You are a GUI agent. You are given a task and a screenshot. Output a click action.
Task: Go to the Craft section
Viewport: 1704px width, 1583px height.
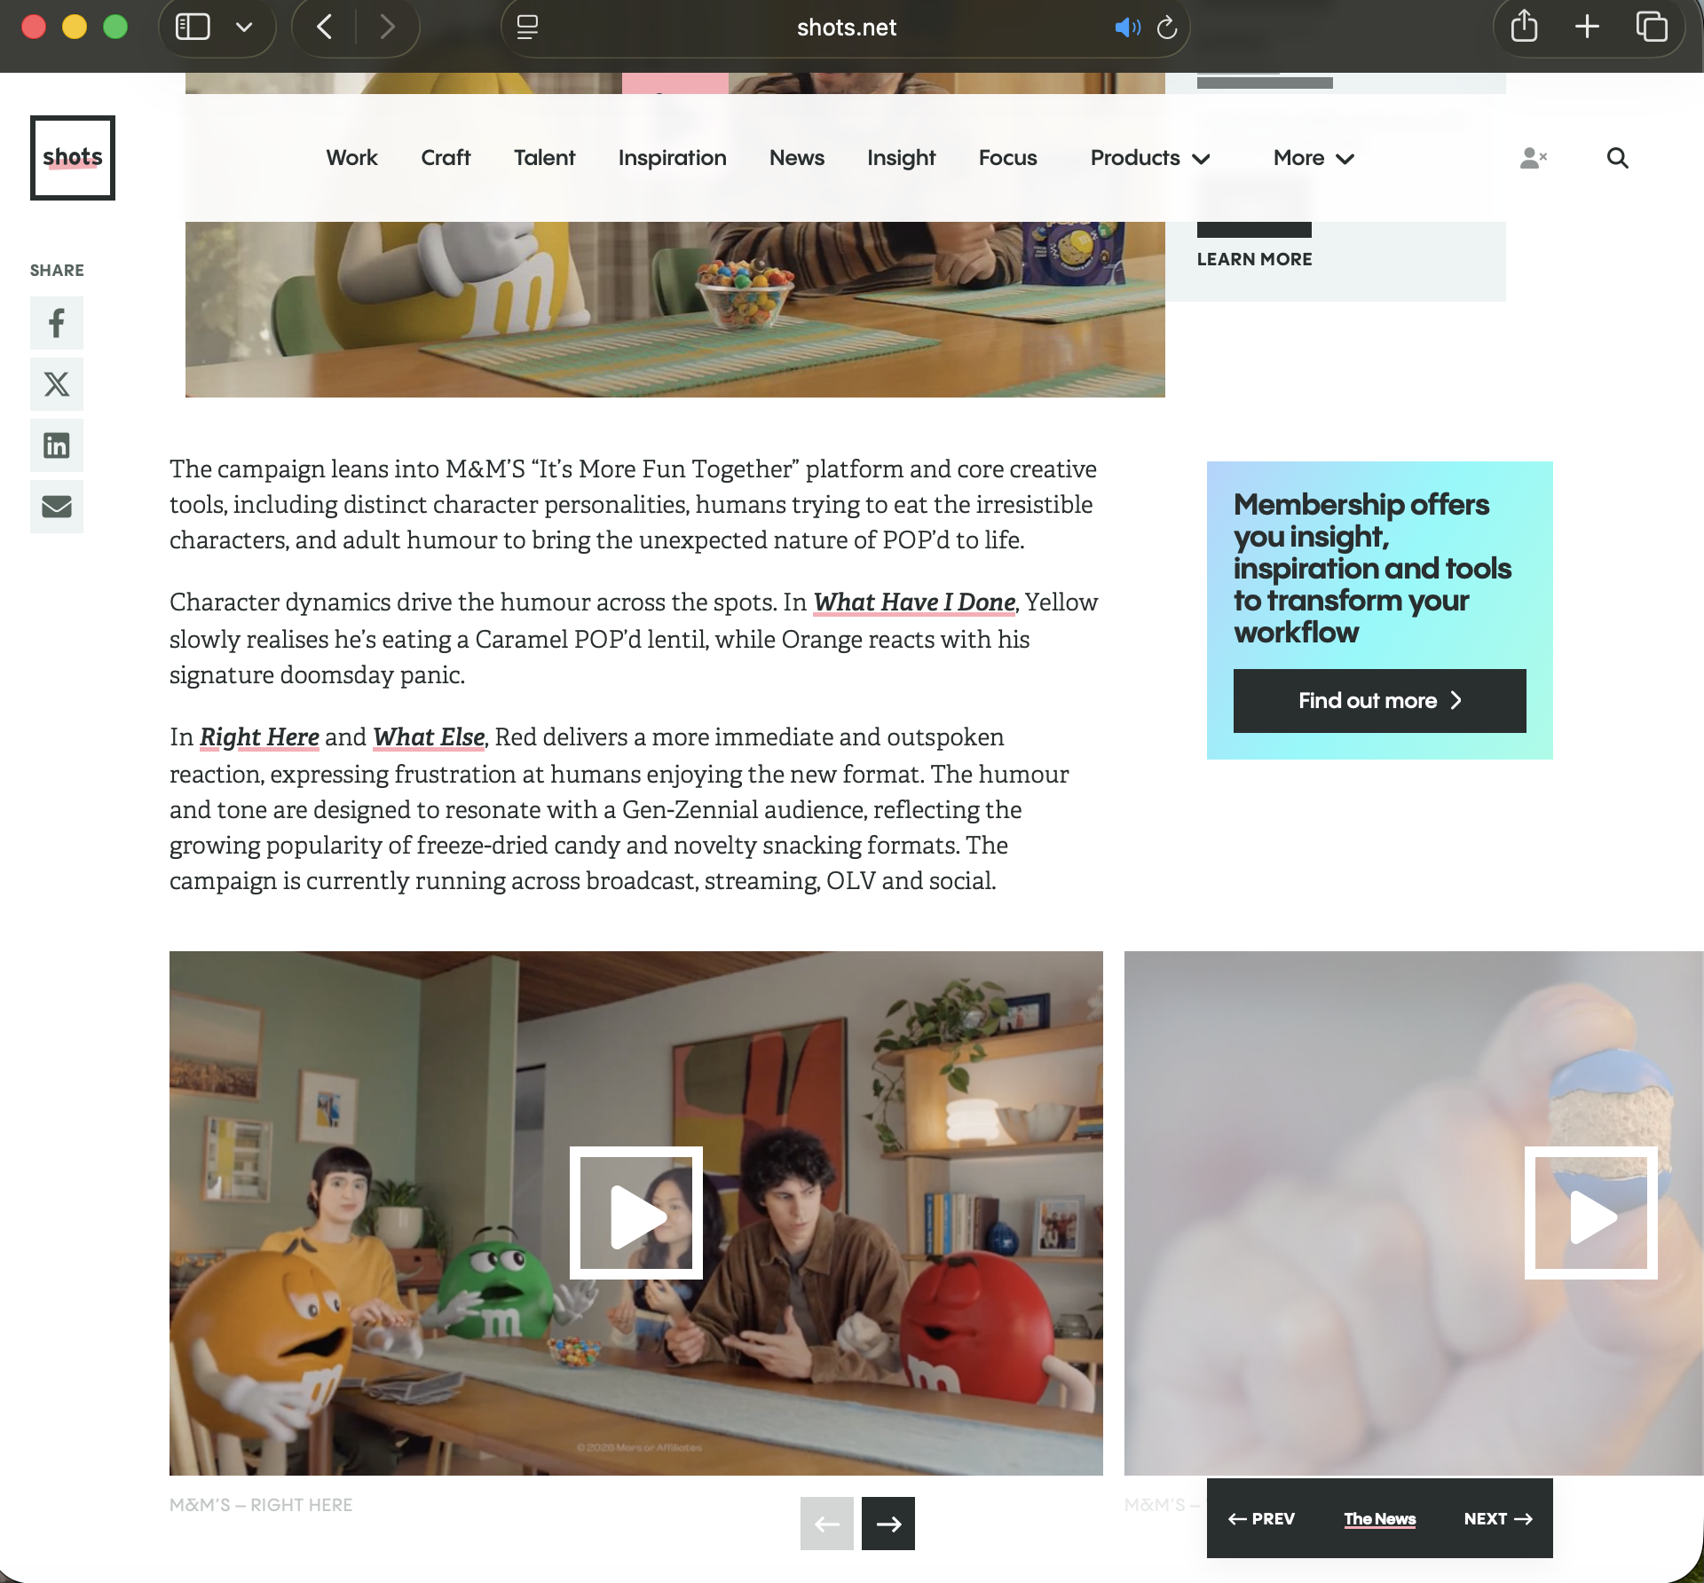(x=446, y=158)
